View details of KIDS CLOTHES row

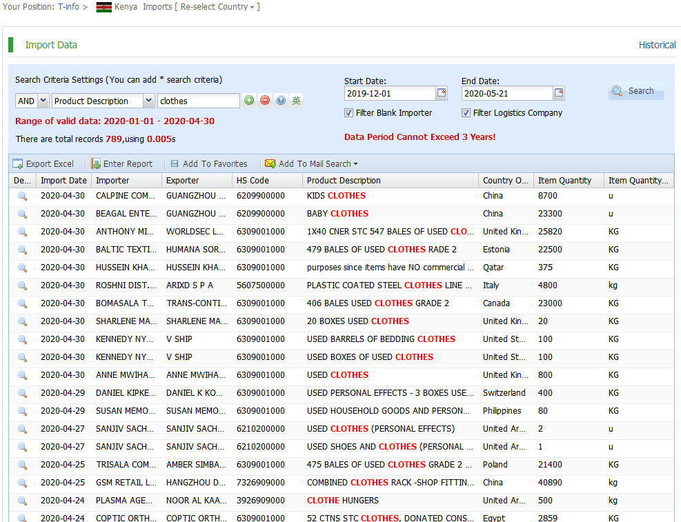[22, 196]
